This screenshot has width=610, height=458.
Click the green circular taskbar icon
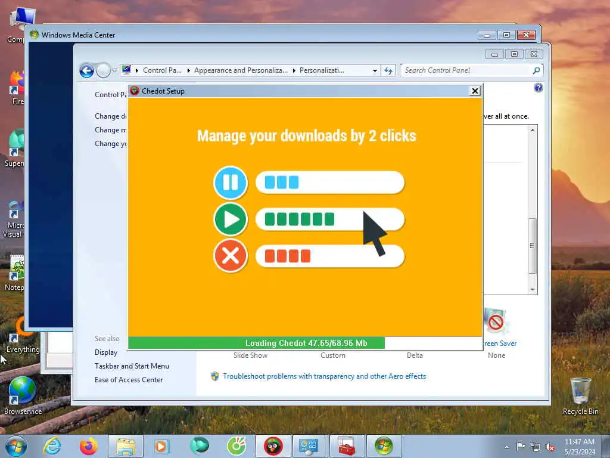pyautogui.click(x=236, y=446)
